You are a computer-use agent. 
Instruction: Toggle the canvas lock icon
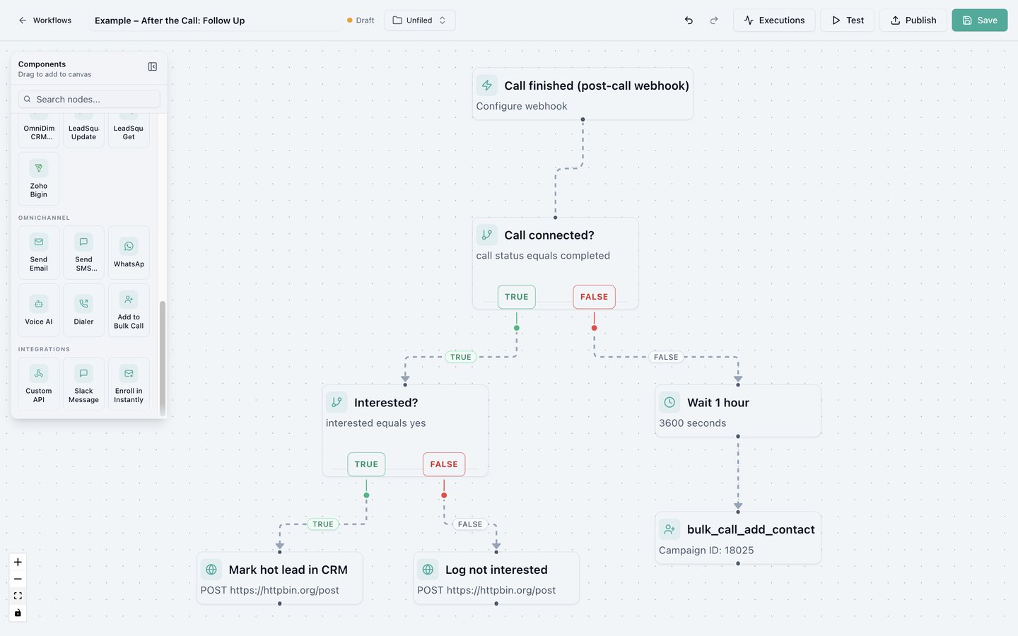point(18,613)
